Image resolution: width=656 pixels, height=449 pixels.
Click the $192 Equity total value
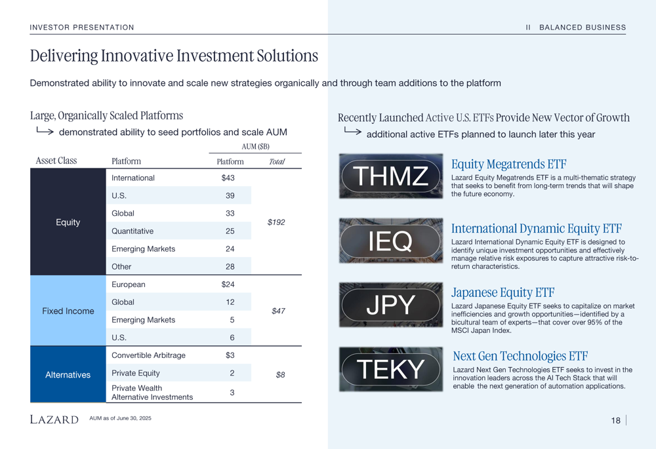(x=276, y=222)
